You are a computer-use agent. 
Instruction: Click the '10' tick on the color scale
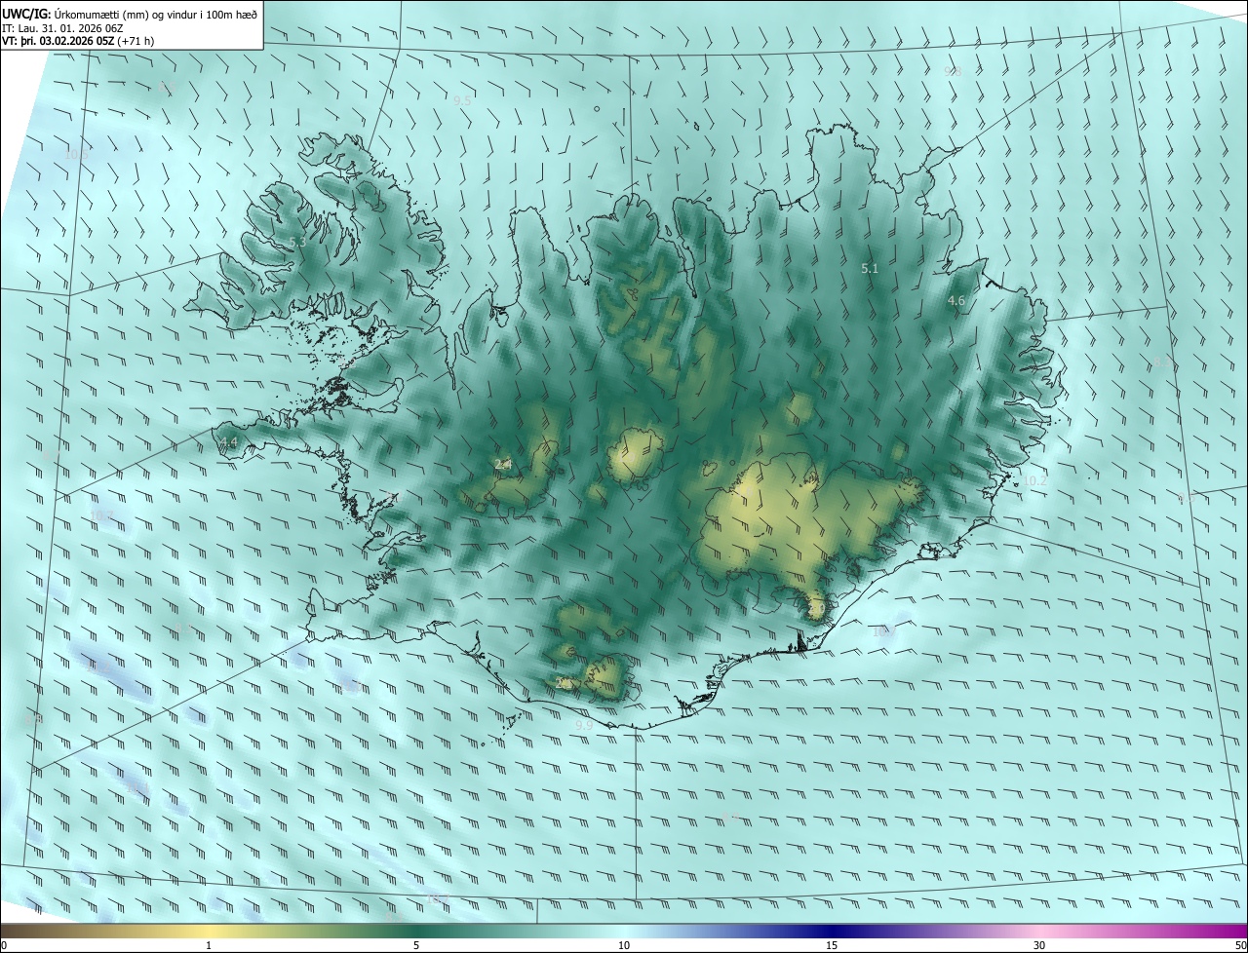pyautogui.click(x=624, y=945)
